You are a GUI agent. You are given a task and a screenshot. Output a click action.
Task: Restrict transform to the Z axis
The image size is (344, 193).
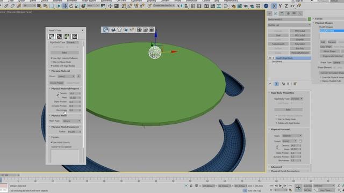(x=286, y=6)
